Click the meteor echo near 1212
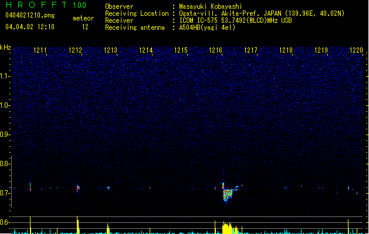369x234 pixels. pos(78,188)
